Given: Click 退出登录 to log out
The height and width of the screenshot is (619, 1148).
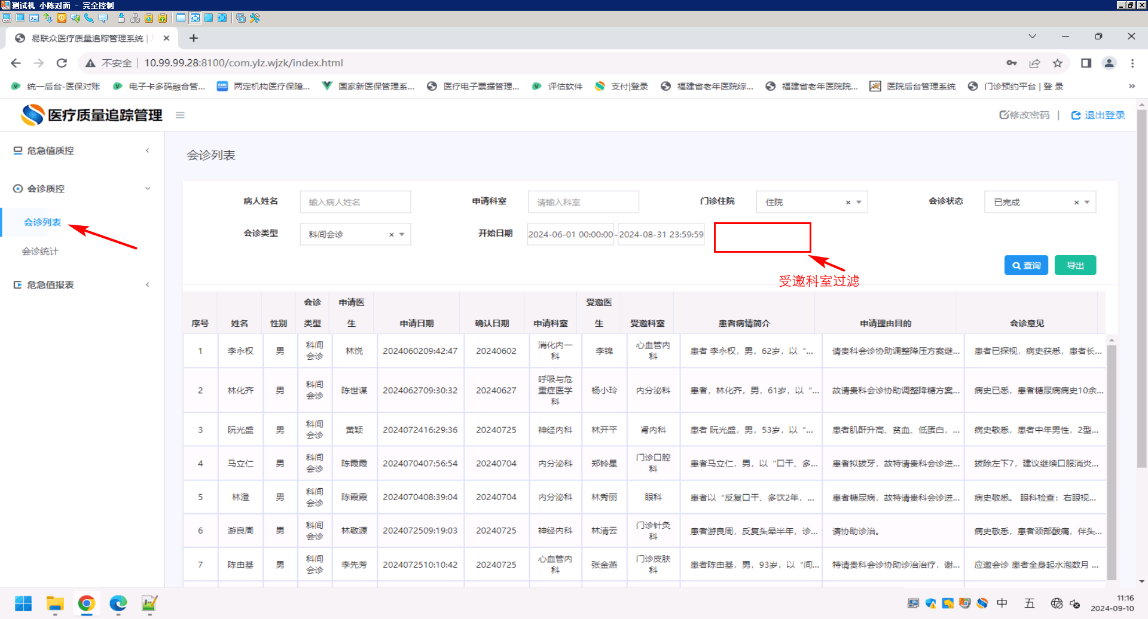Looking at the screenshot, I should click(1098, 115).
